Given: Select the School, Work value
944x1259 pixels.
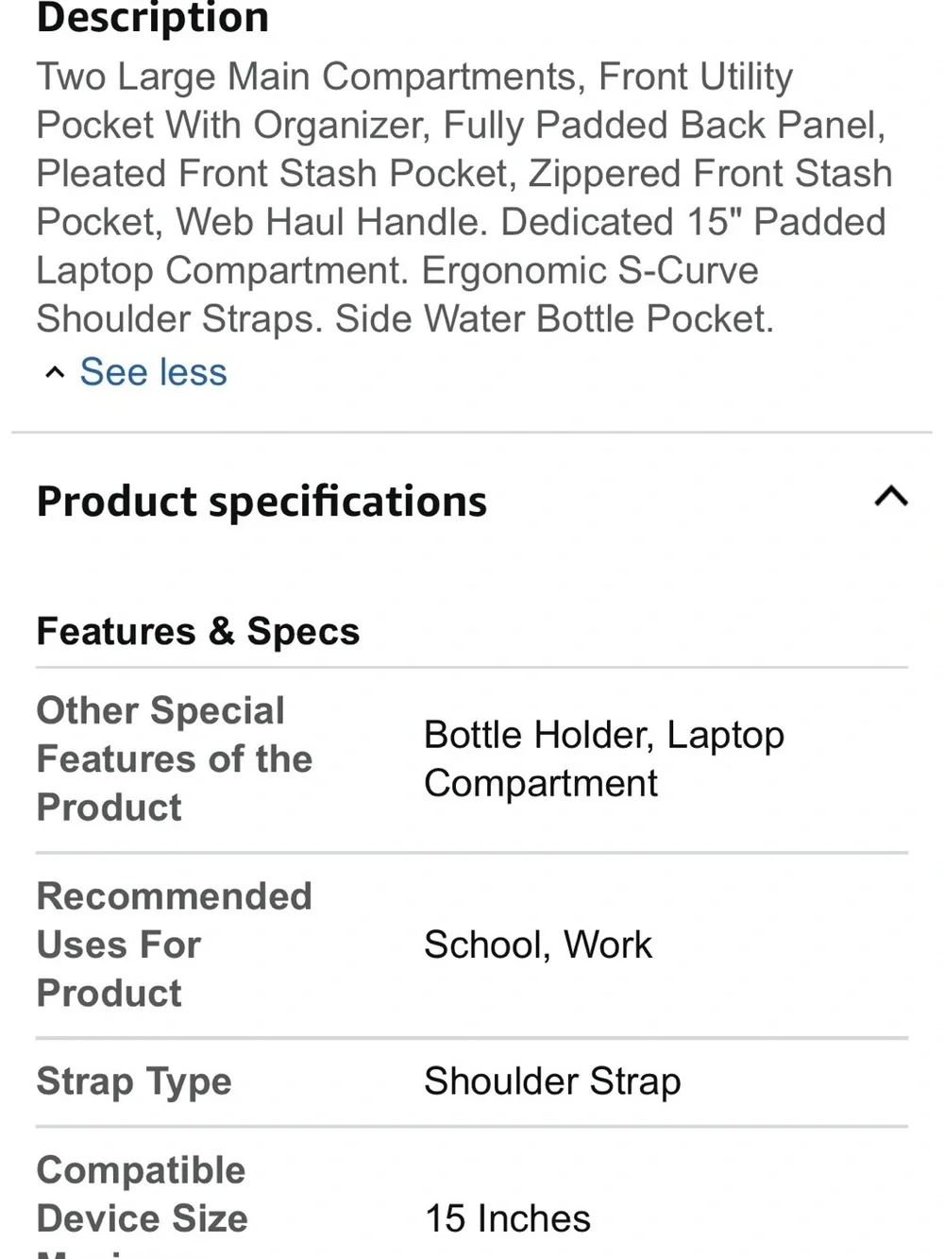Looking at the screenshot, I should pos(538,944).
